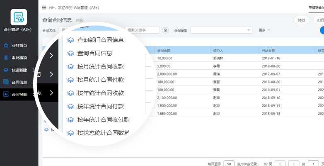Viewport: 324px width, 166px height.
Task: Jump to first page of results
Action: point(280,164)
